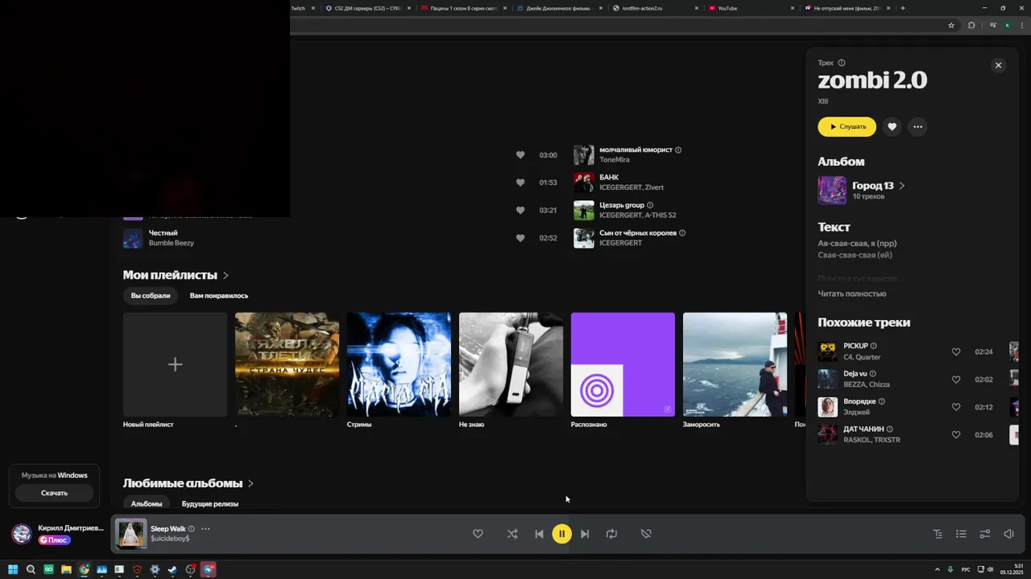
Task: Open the Sleep Walk album cover in player
Action: (130, 534)
